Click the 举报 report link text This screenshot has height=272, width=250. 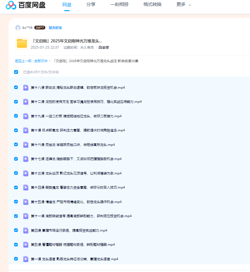(106, 47)
